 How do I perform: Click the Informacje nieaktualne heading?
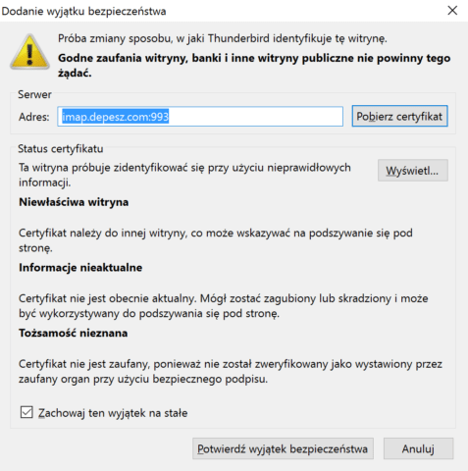pyautogui.click(x=80, y=267)
